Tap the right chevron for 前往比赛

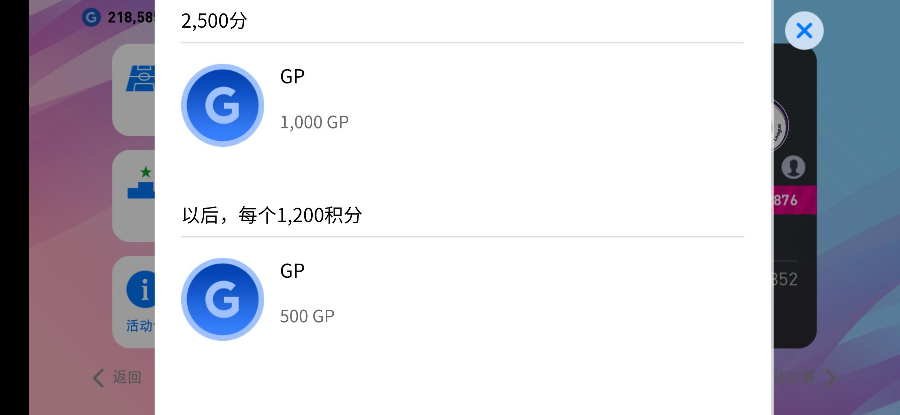[x=831, y=378]
